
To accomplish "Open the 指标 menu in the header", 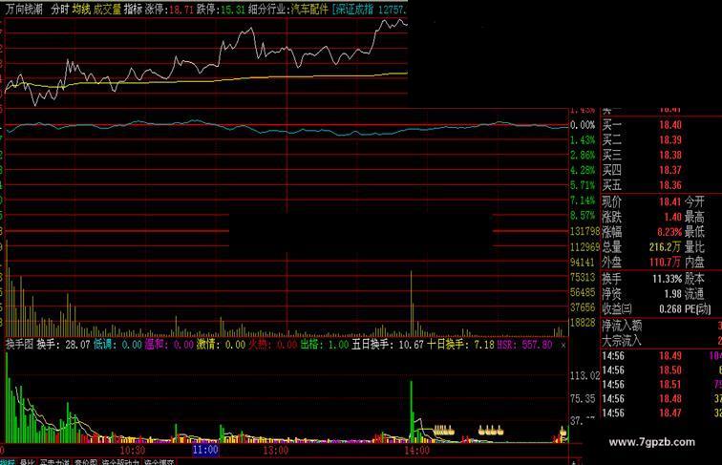I will click(133, 10).
